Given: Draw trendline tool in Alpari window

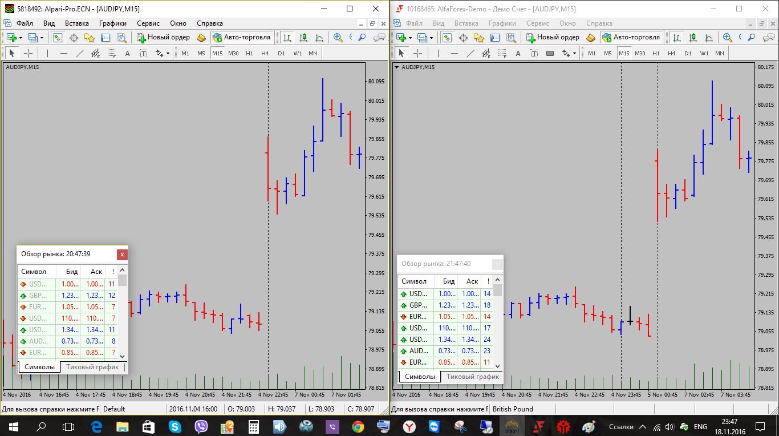Looking at the screenshot, I should pos(79,53).
